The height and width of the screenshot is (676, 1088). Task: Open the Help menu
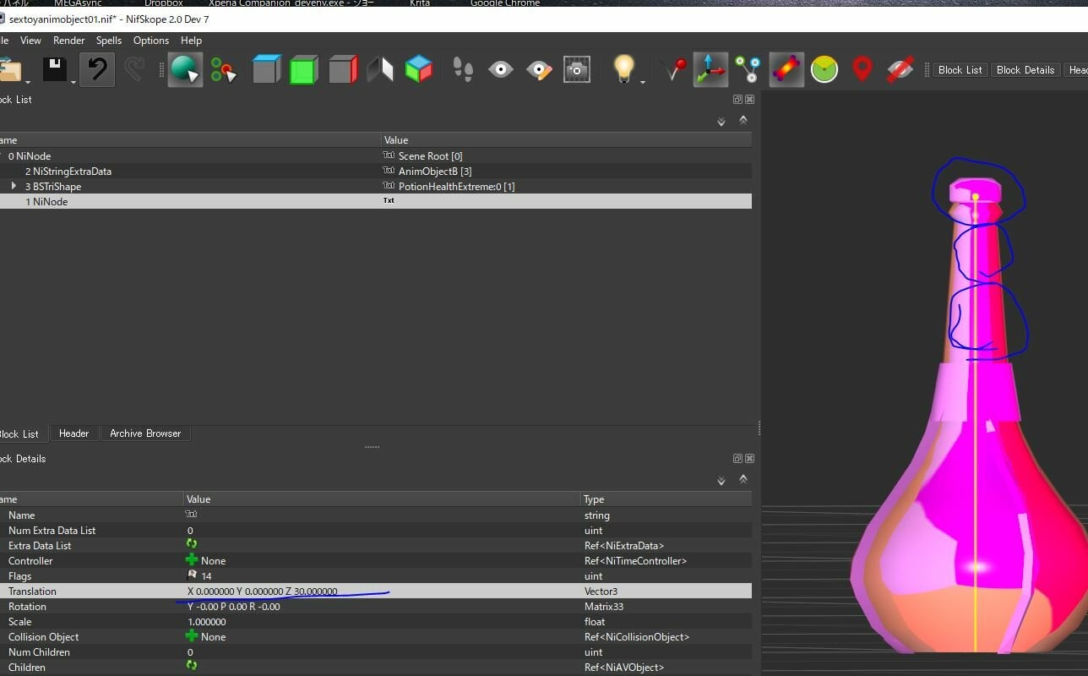192,41
